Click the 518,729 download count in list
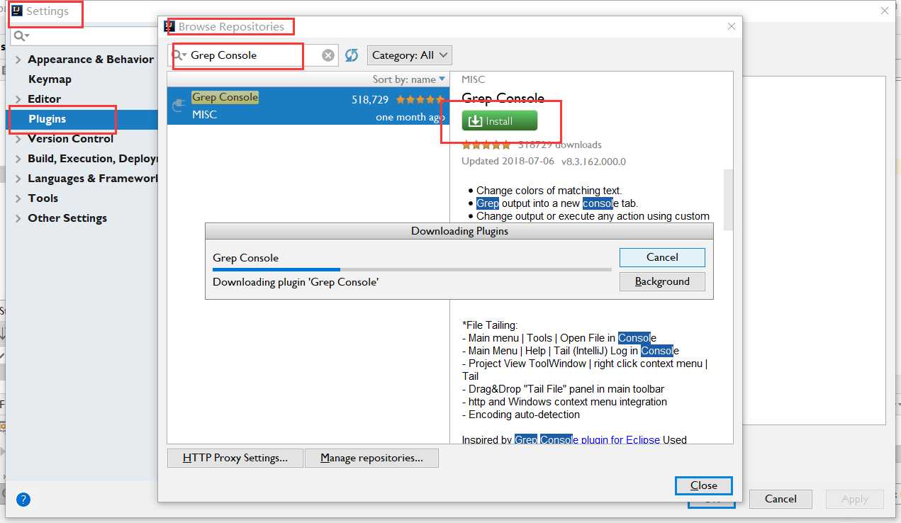Screen dimensions: 901x523 click(370, 100)
